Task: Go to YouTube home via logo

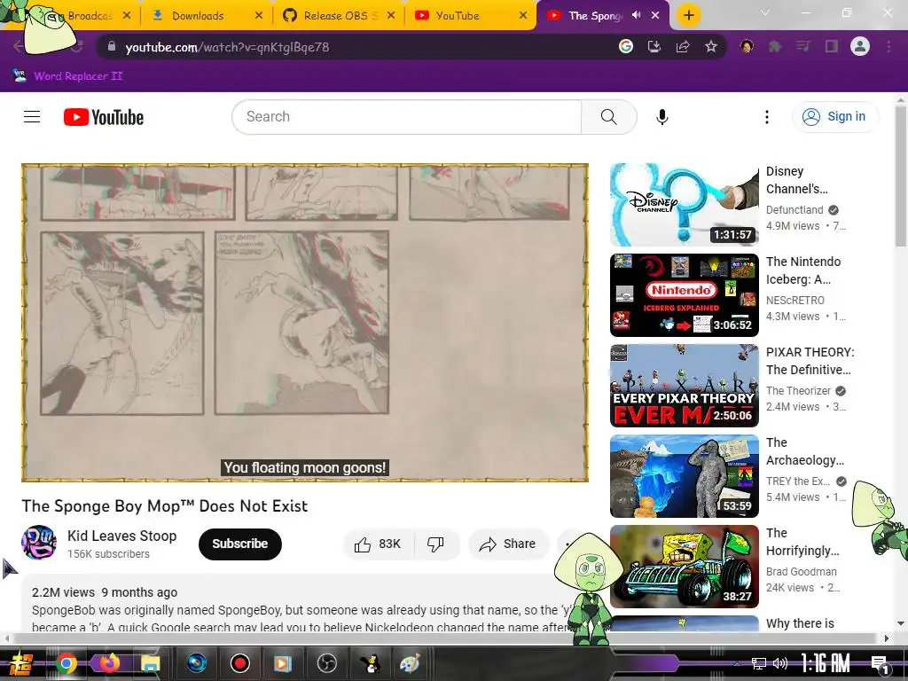Action: 104,117
